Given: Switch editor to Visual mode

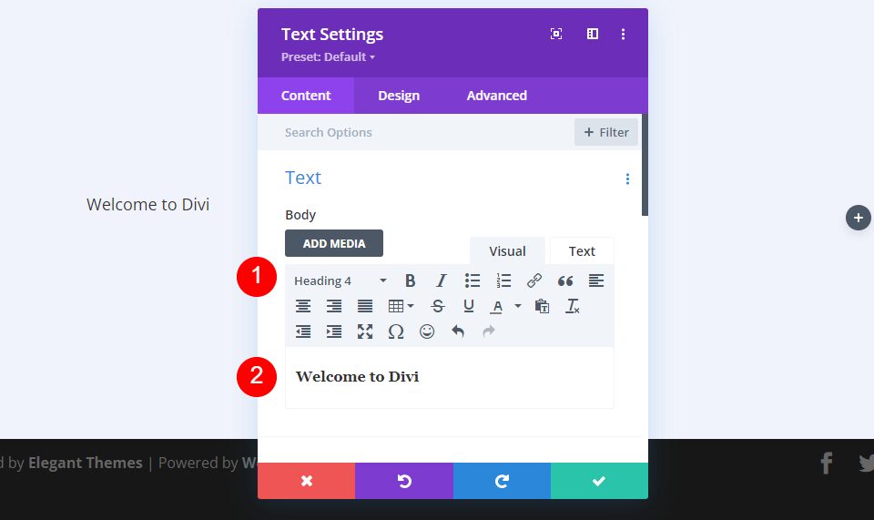Looking at the screenshot, I should click(x=507, y=250).
